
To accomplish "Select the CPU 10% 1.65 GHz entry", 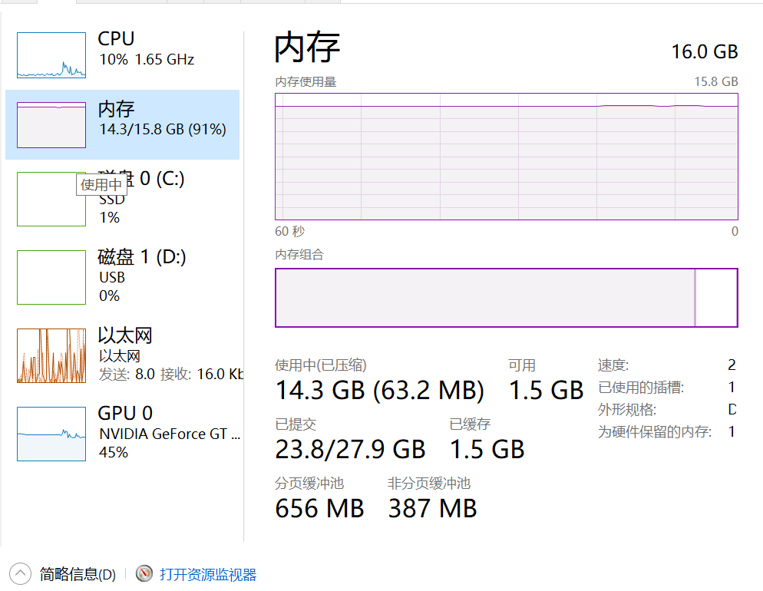I will 146,48.
